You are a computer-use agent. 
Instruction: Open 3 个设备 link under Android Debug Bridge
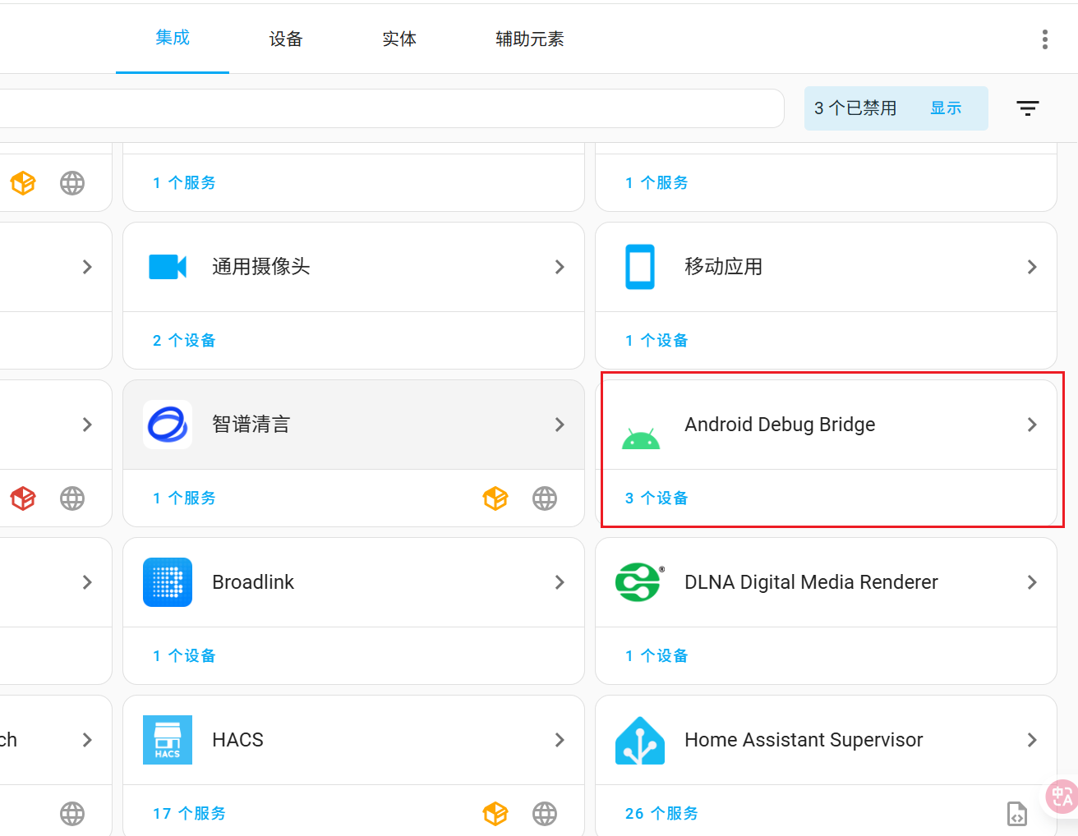(656, 498)
